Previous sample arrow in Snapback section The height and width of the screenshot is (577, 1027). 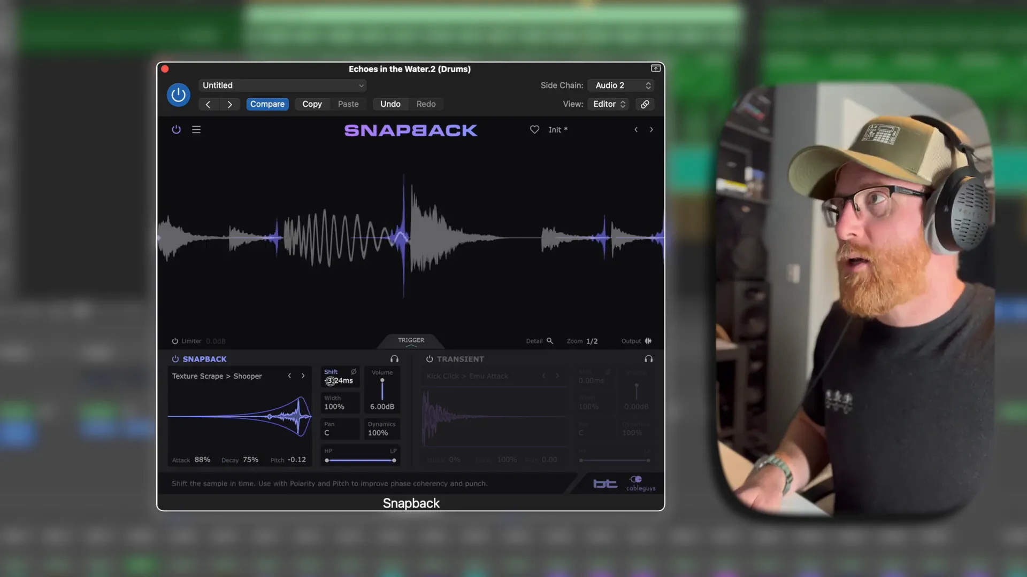tap(289, 376)
